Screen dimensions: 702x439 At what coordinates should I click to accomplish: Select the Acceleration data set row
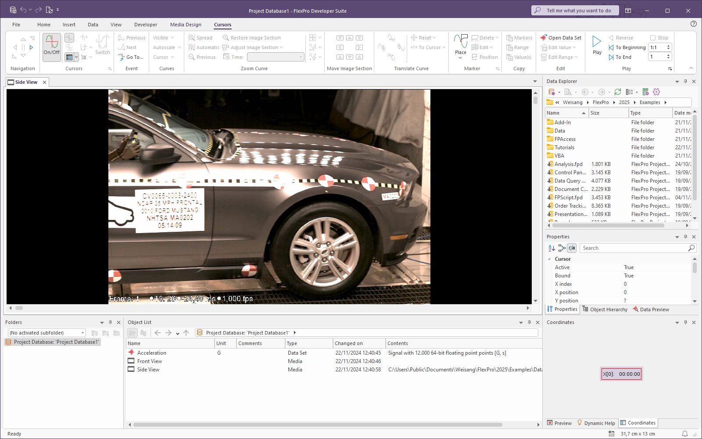tap(151, 353)
